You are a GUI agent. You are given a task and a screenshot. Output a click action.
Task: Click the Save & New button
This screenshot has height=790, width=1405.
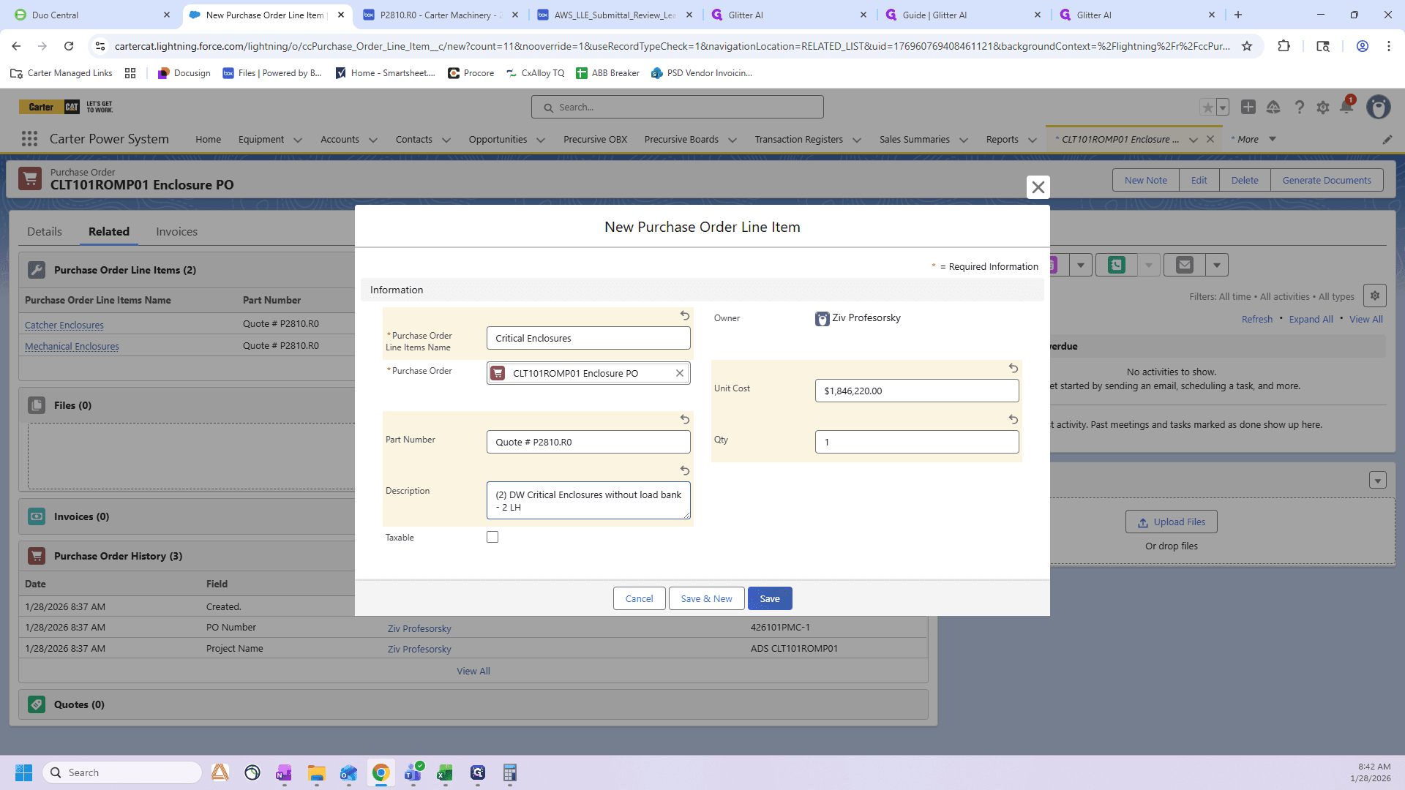(706, 598)
